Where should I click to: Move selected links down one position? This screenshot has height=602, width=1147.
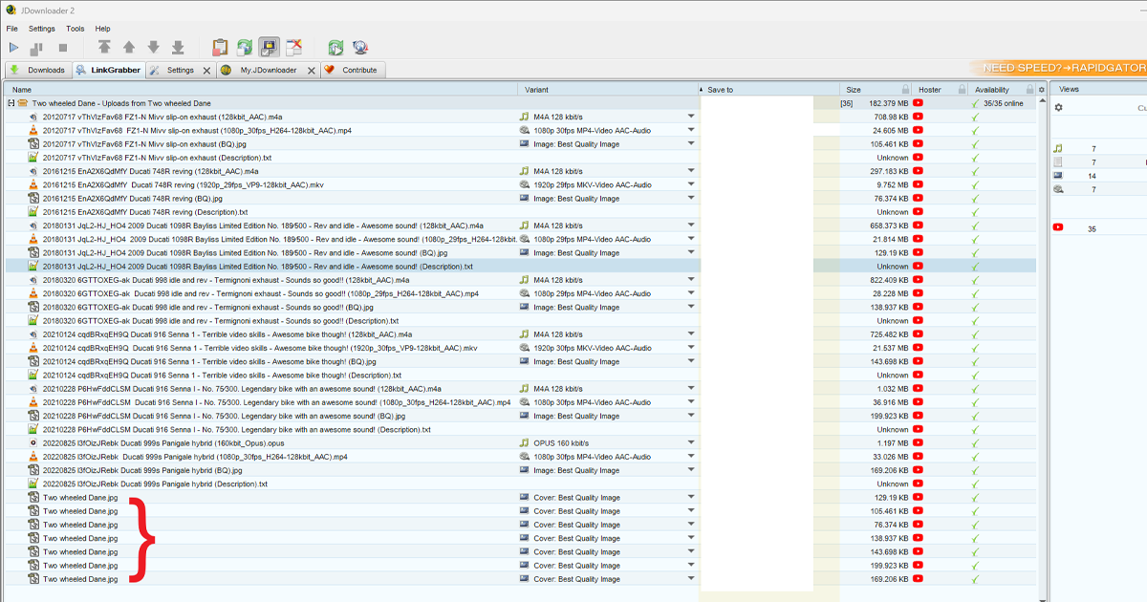(x=153, y=47)
